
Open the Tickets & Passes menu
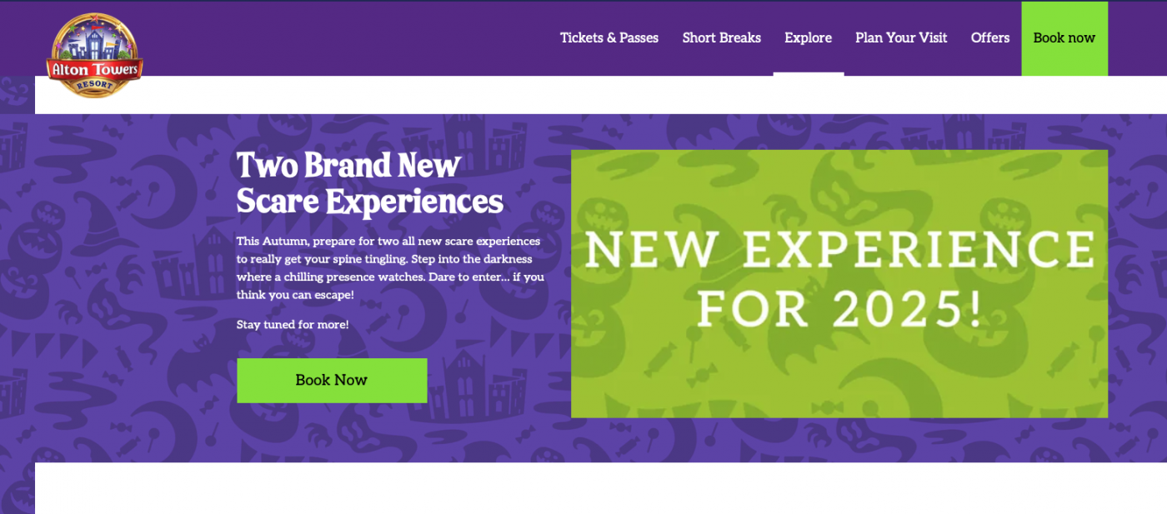(609, 38)
